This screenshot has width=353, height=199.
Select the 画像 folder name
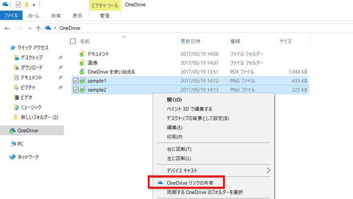coord(93,63)
